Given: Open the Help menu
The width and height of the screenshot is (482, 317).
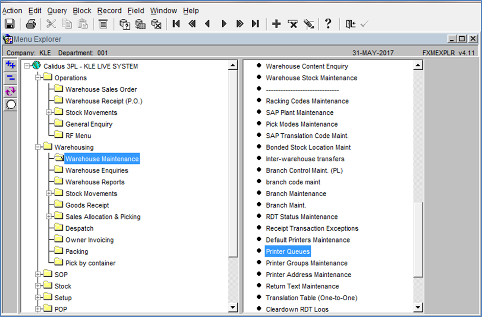Looking at the screenshot, I should tap(191, 10).
